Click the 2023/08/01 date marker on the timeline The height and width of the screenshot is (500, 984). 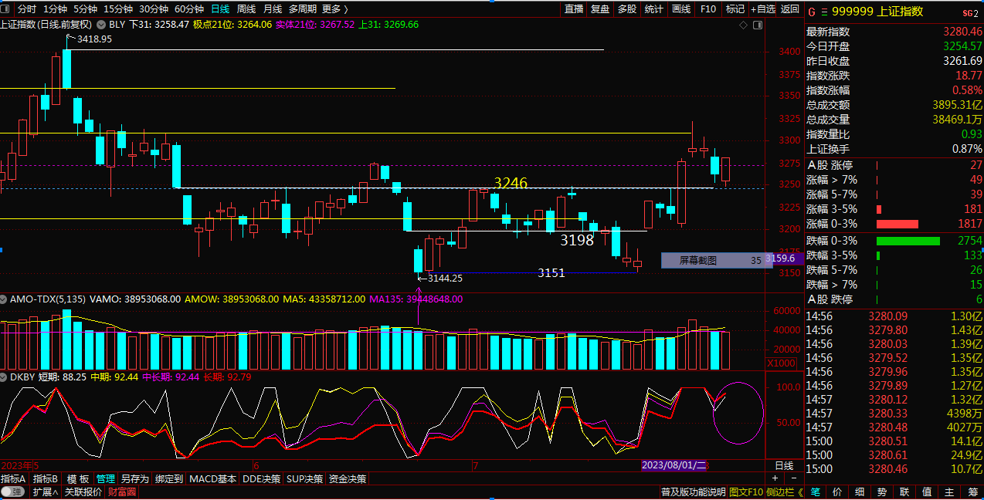674,465
